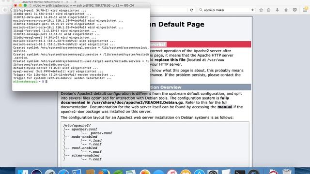The height and width of the screenshot is (174, 310).
Task: Open Photos from the Dock
Action: click(145, 172)
